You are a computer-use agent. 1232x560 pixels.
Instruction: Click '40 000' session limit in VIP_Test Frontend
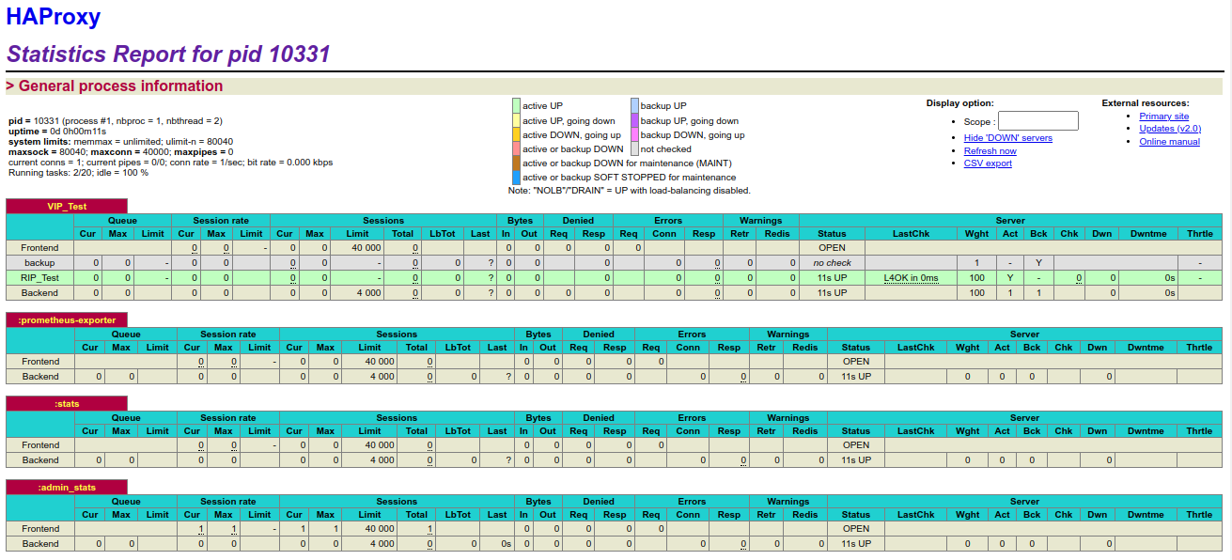tap(366, 248)
